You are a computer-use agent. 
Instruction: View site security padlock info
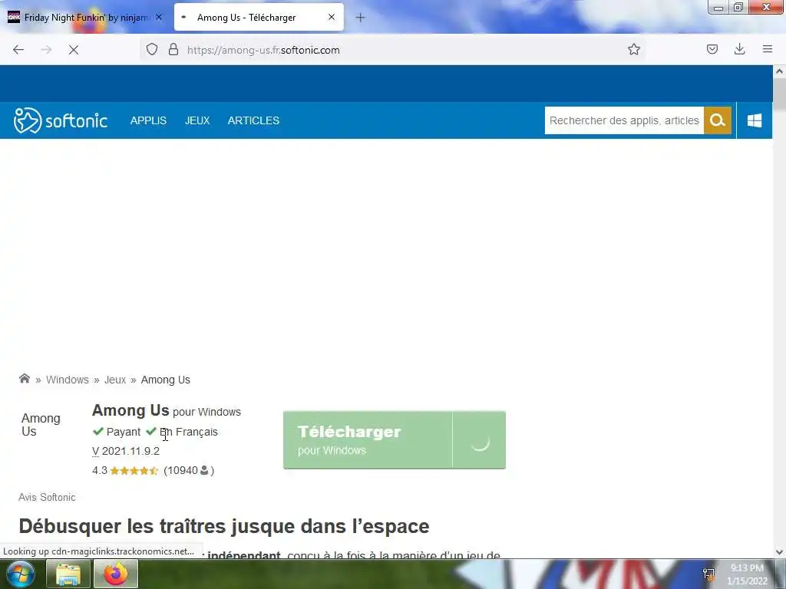tap(173, 50)
